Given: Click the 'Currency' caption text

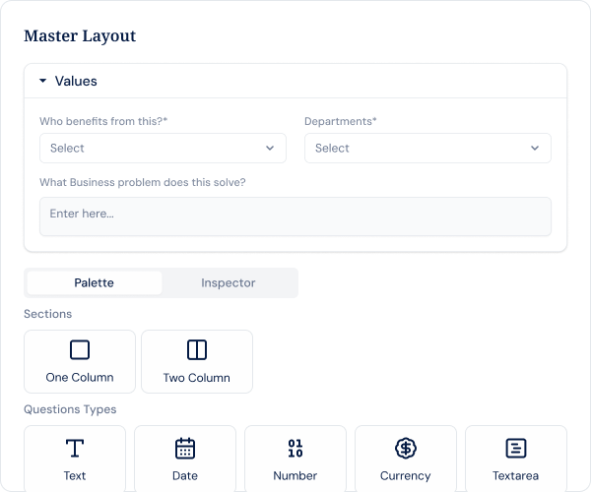Looking at the screenshot, I should tap(406, 476).
